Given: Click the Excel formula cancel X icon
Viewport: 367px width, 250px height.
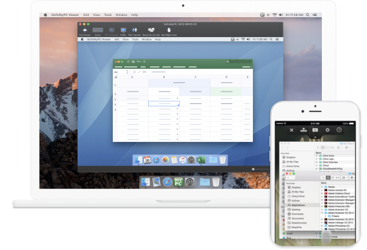Looking at the screenshot, I should pyautogui.click(x=134, y=72).
